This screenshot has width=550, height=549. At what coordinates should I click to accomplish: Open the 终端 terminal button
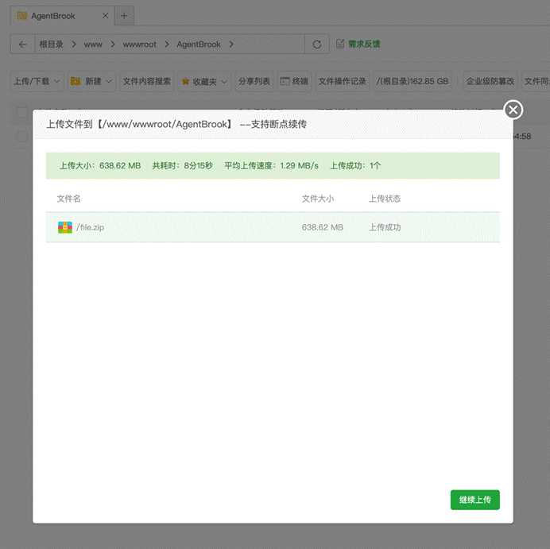tap(294, 81)
